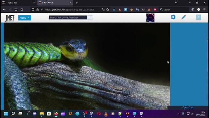This screenshot has width=209, height=118.
Task: Open the site permissions icon in the address bar
Action: point(42,10)
